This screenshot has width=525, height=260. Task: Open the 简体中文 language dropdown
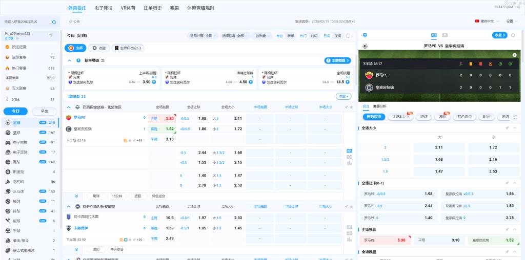click(x=487, y=21)
